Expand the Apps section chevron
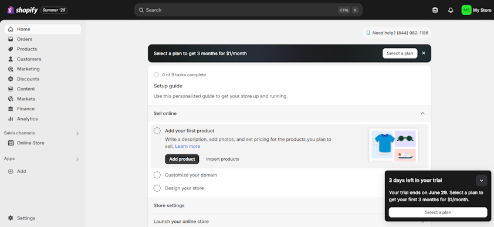Screen dimensions: 494x227 pos(77,160)
